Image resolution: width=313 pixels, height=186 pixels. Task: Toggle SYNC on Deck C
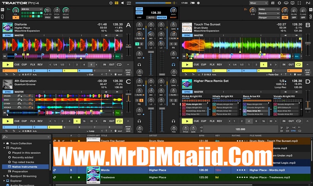8,92
